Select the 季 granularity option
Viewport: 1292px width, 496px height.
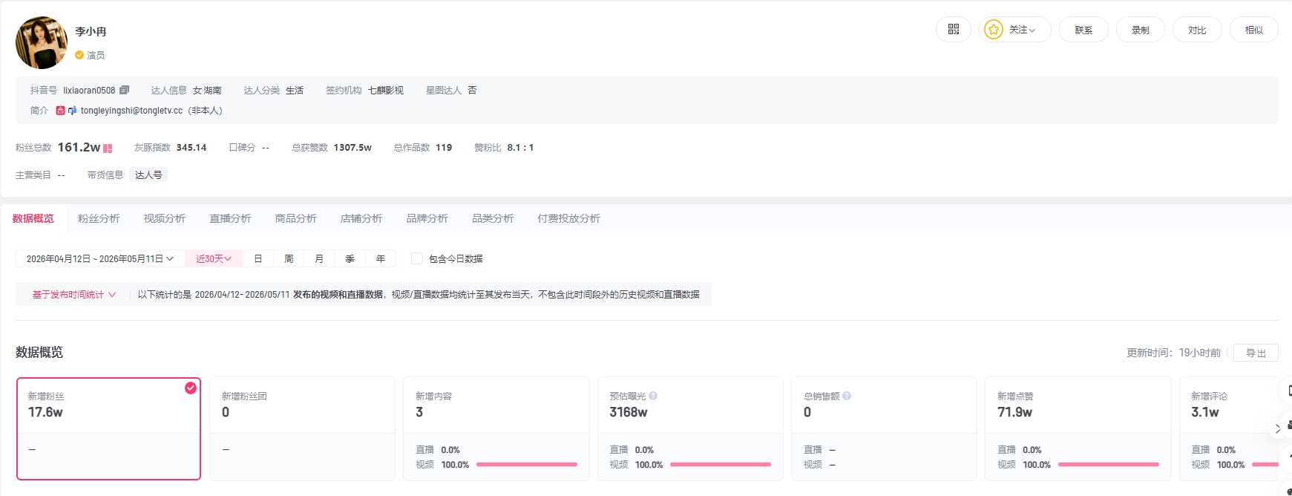coord(350,258)
